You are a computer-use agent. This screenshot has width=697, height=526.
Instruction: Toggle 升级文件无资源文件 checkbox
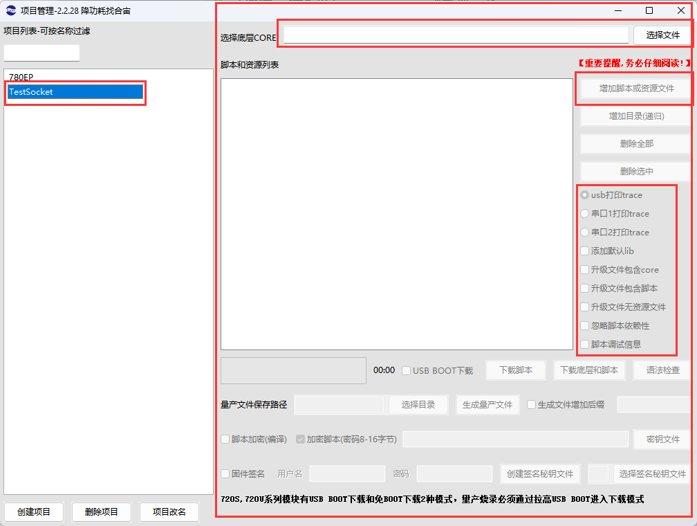coord(623,307)
